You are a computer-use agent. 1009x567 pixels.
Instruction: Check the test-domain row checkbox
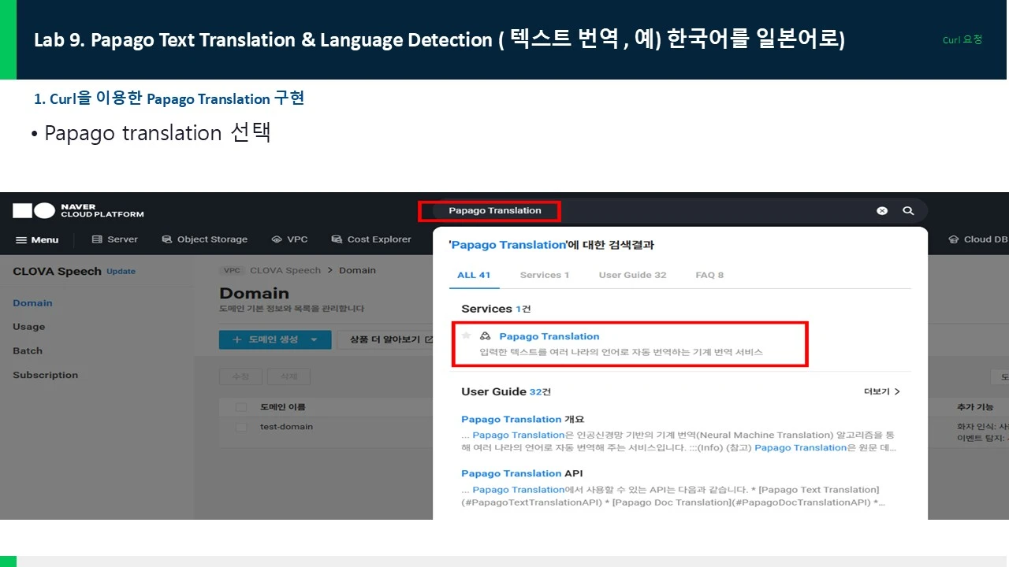[241, 427]
